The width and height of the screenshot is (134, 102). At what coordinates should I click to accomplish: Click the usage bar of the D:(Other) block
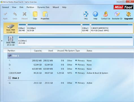[x=54, y=25]
